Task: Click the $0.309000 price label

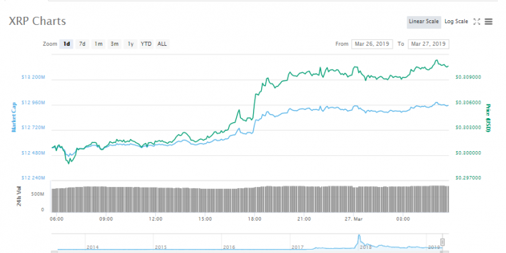Action: [468, 78]
